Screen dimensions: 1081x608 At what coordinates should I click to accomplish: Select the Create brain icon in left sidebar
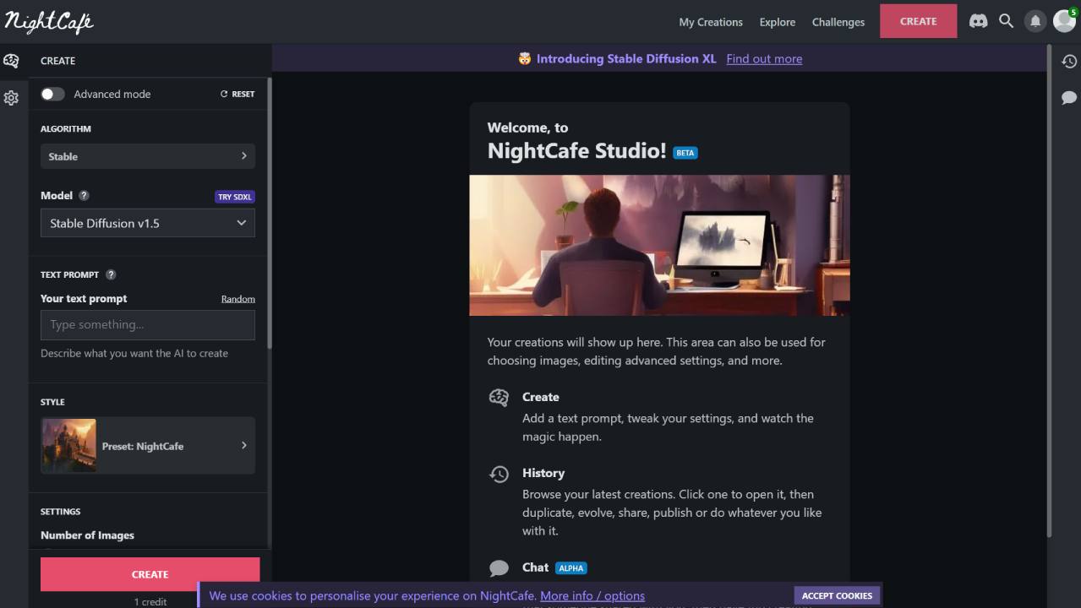tap(11, 61)
